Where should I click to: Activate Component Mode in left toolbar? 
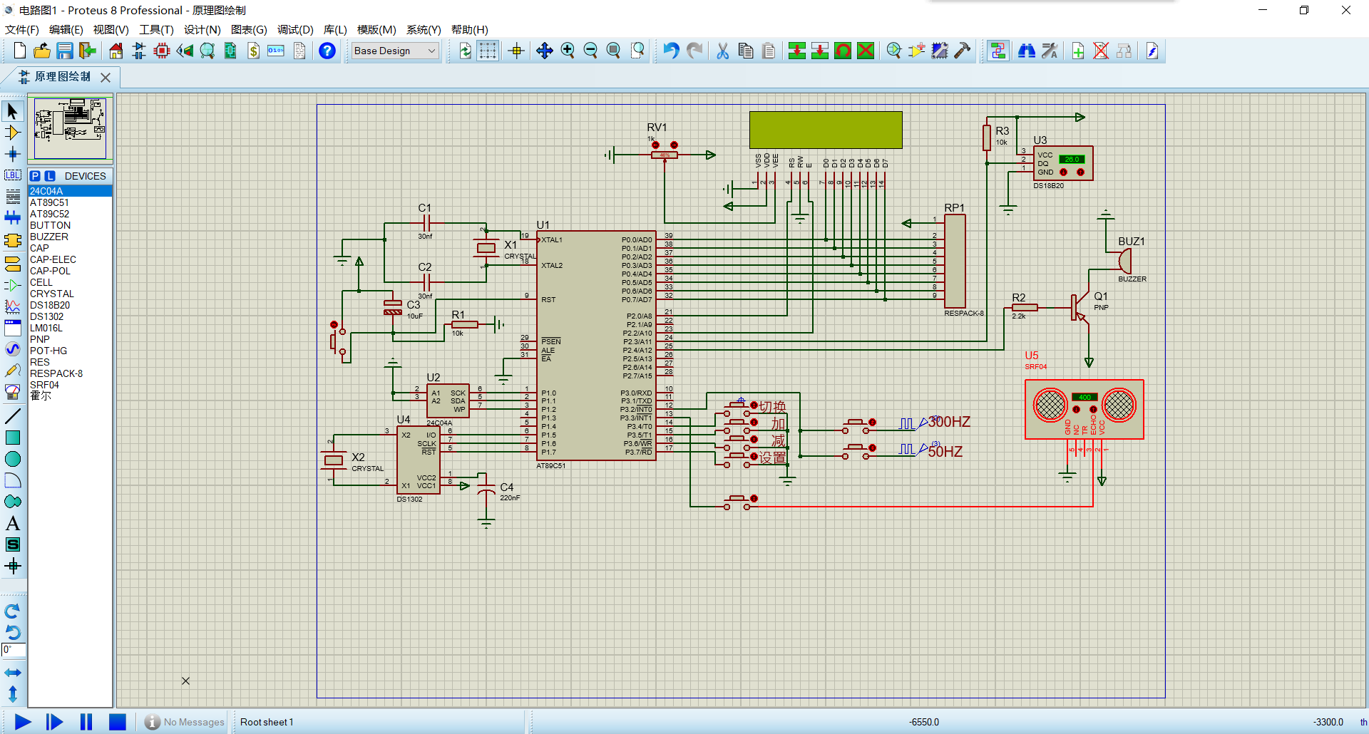pyautogui.click(x=13, y=133)
